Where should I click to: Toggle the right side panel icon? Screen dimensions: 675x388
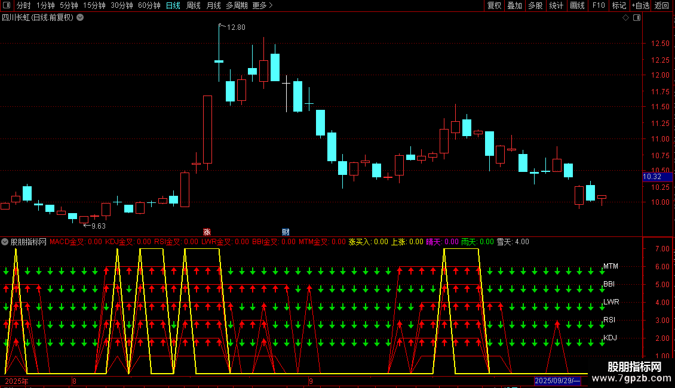pyautogui.click(x=637, y=18)
